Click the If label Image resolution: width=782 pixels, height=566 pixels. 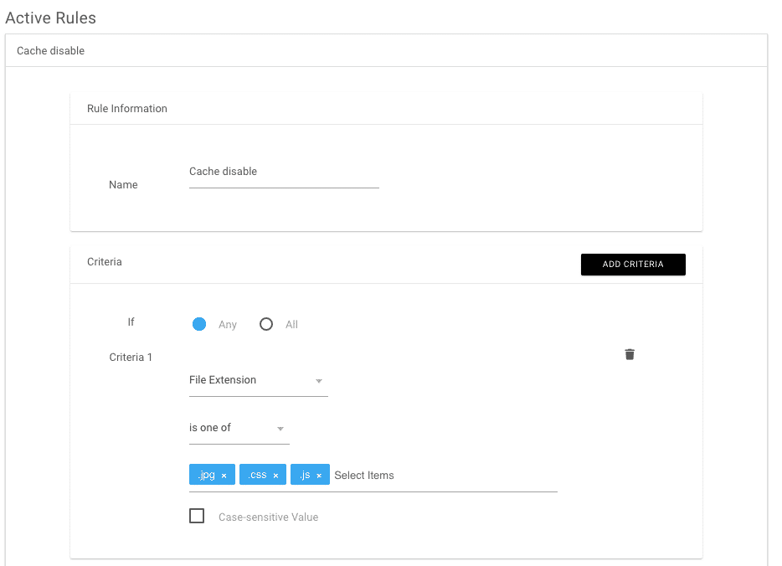(131, 322)
